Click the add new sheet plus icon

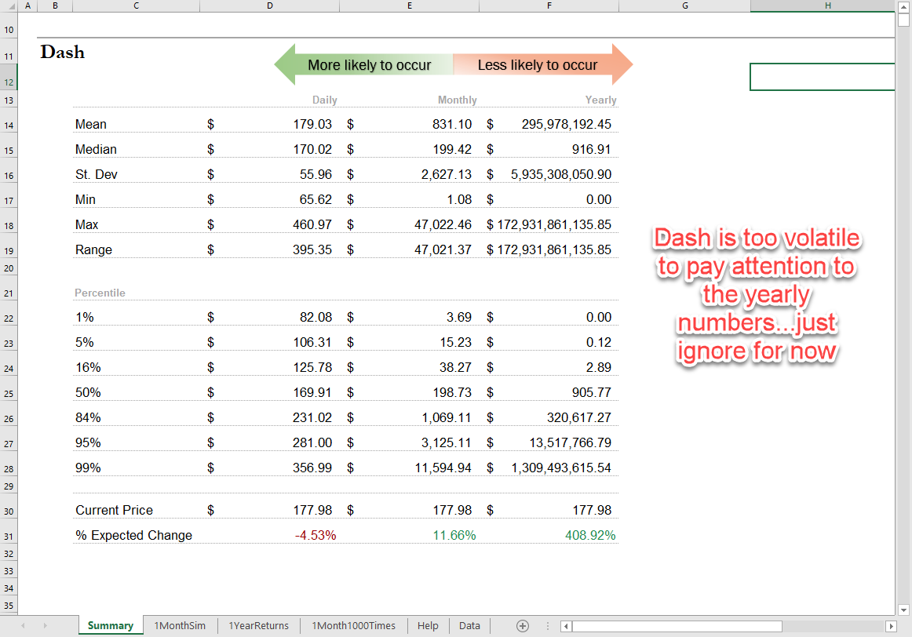coord(522,626)
